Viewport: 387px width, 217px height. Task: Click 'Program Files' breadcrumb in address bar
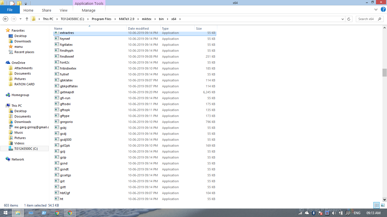coord(101,19)
